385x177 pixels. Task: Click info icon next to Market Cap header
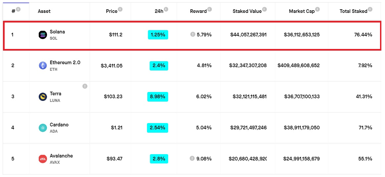tap(317, 9)
